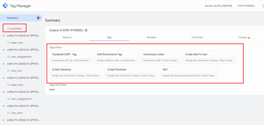Select the Tags tab
This screenshot has width=264, height=125.
click(x=109, y=37)
